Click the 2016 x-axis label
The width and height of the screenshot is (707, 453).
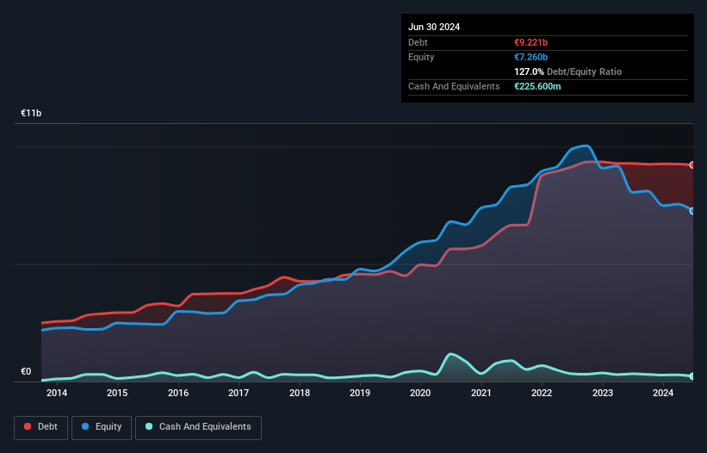(178, 393)
